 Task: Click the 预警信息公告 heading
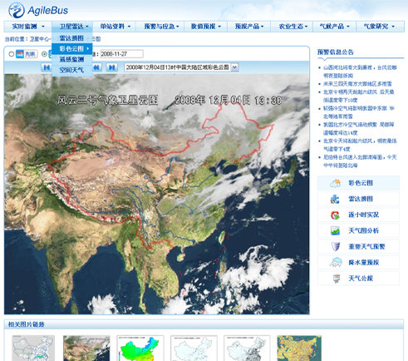(x=336, y=52)
